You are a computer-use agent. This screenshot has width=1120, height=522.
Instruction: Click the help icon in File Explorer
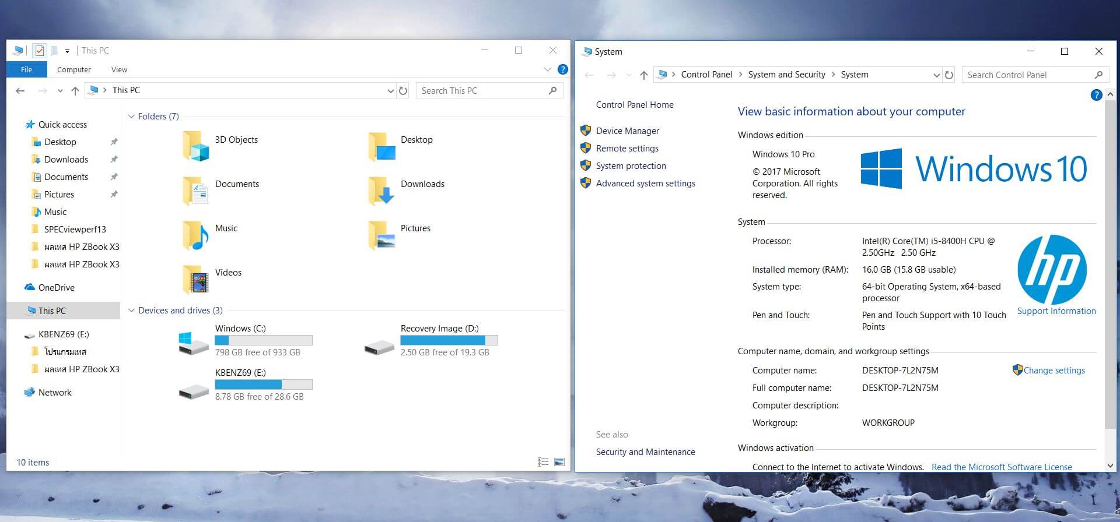562,69
